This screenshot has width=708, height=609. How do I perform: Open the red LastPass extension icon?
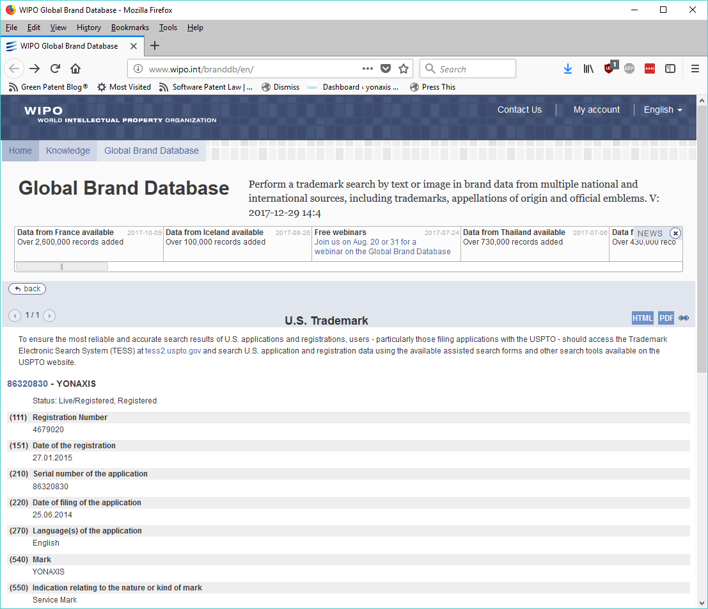click(650, 69)
